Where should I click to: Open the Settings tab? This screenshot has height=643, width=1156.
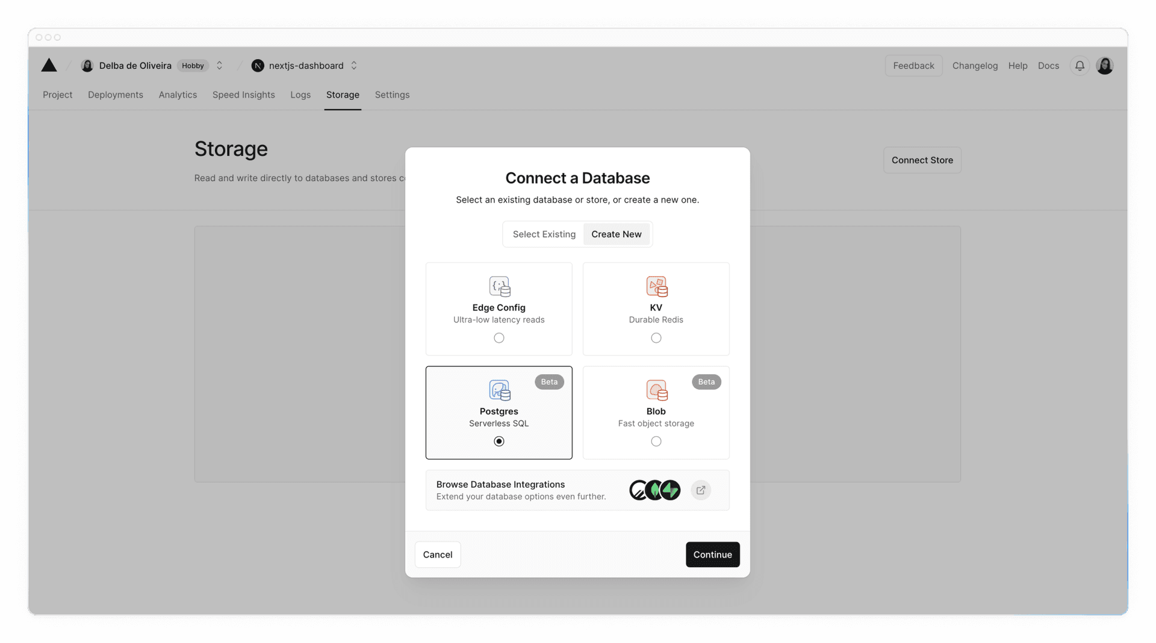(392, 94)
